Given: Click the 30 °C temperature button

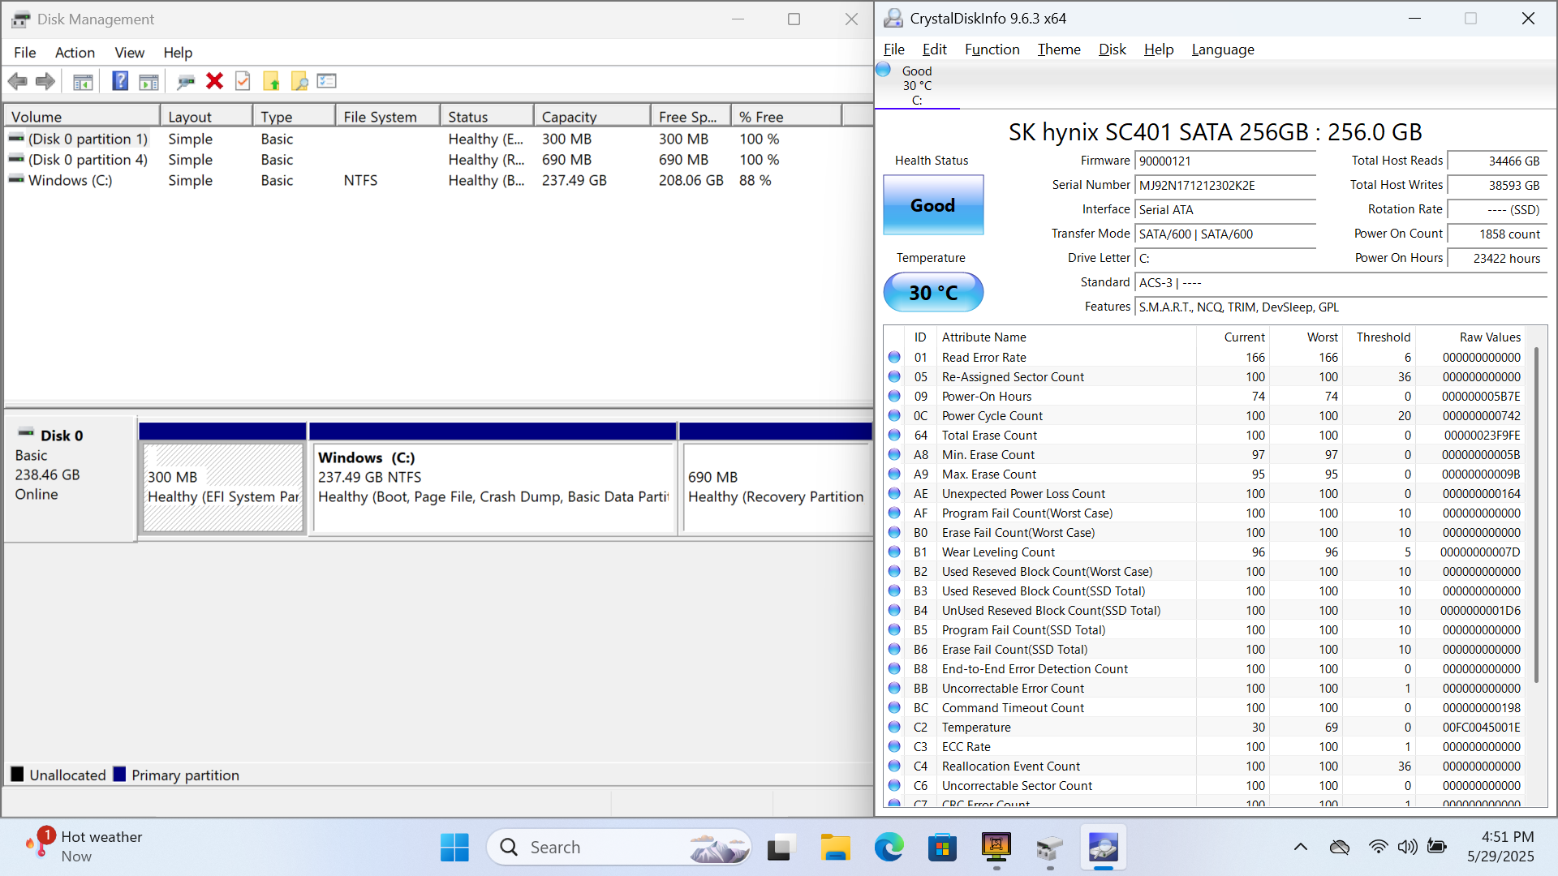Looking at the screenshot, I should [x=933, y=292].
